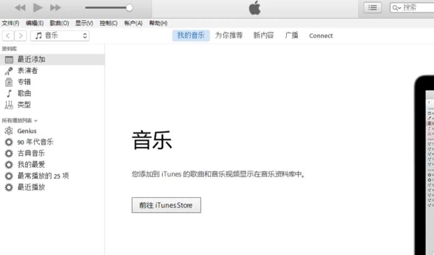Go back with the left arrow
The width and height of the screenshot is (434, 255).
pyautogui.click(x=8, y=35)
